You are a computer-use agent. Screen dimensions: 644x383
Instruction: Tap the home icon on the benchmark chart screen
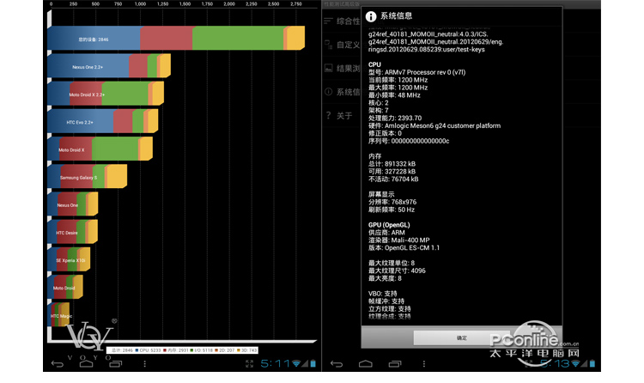coord(86,364)
